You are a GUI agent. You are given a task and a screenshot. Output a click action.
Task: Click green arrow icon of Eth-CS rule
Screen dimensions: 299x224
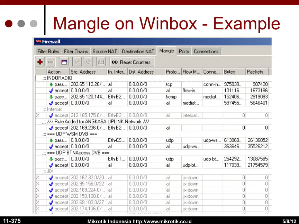pyautogui.click(x=51, y=140)
